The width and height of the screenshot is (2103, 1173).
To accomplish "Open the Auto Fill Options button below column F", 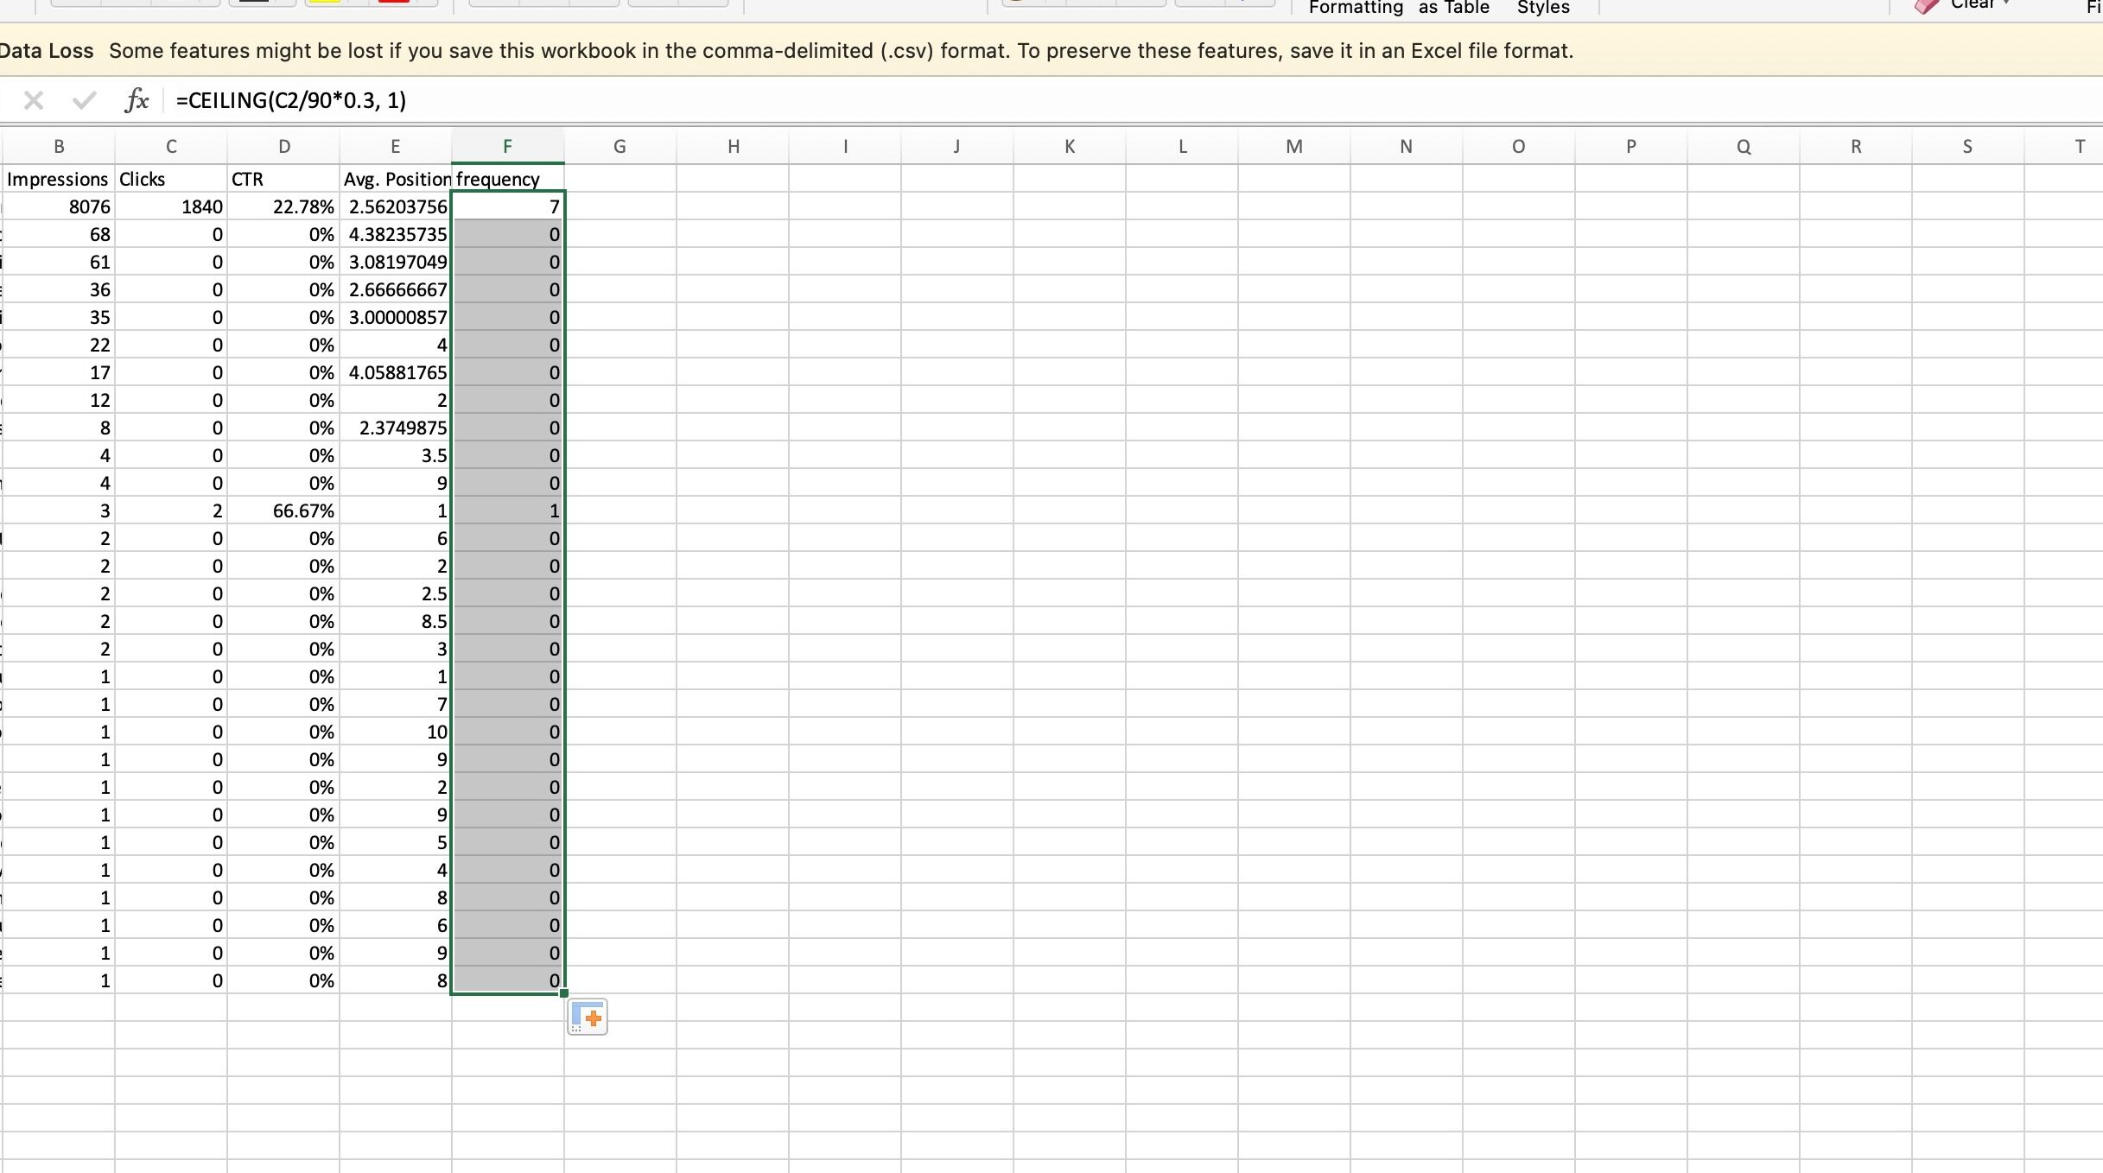I will 588,1017.
